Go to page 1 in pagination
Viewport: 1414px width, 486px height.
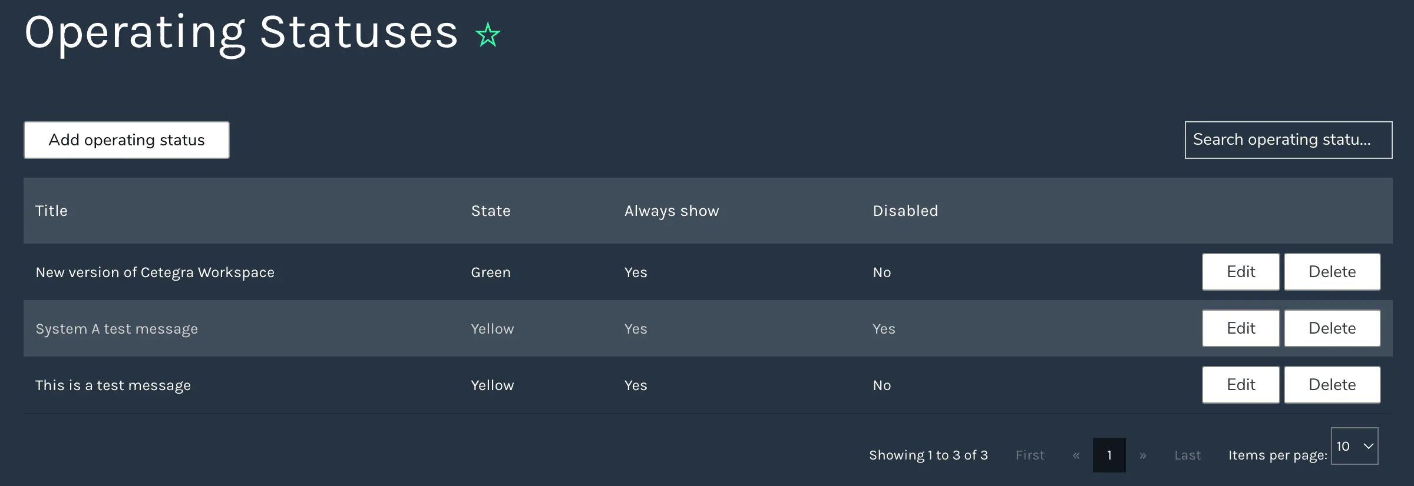[x=1109, y=455]
